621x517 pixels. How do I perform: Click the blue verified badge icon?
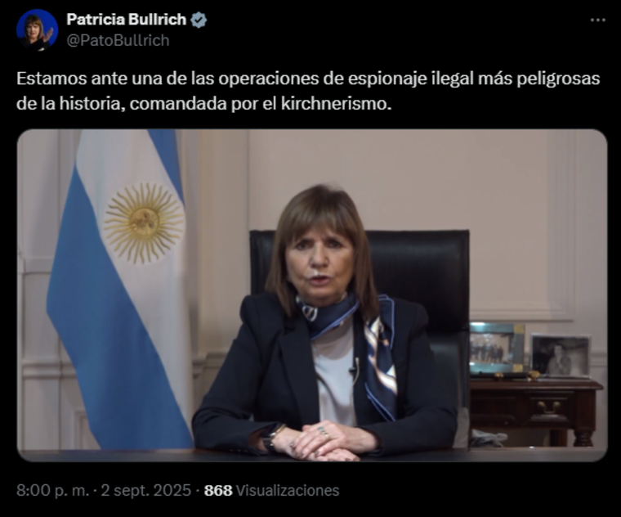pos(199,20)
